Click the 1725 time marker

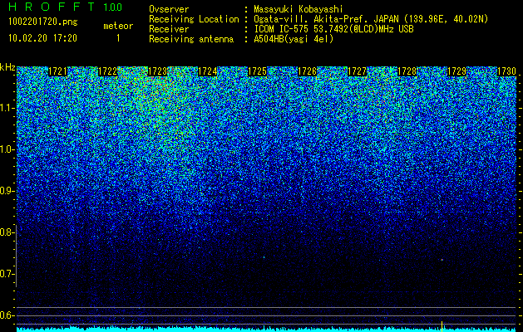pyautogui.click(x=258, y=71)
